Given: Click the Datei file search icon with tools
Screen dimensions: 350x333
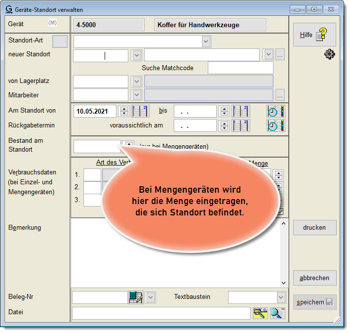Looking at the screenshot, I should [260, 312].
